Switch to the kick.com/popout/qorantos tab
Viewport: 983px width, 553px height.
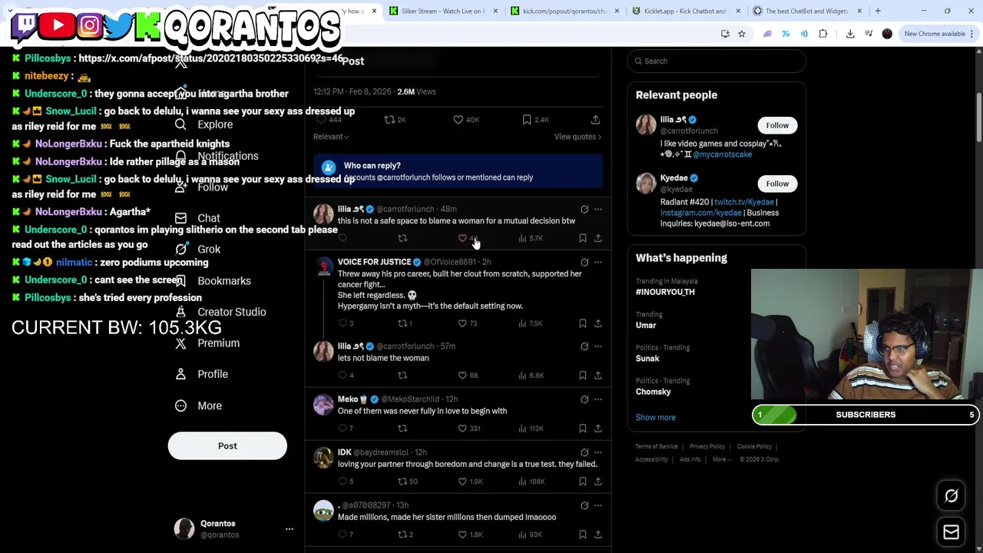coord(564,11)
